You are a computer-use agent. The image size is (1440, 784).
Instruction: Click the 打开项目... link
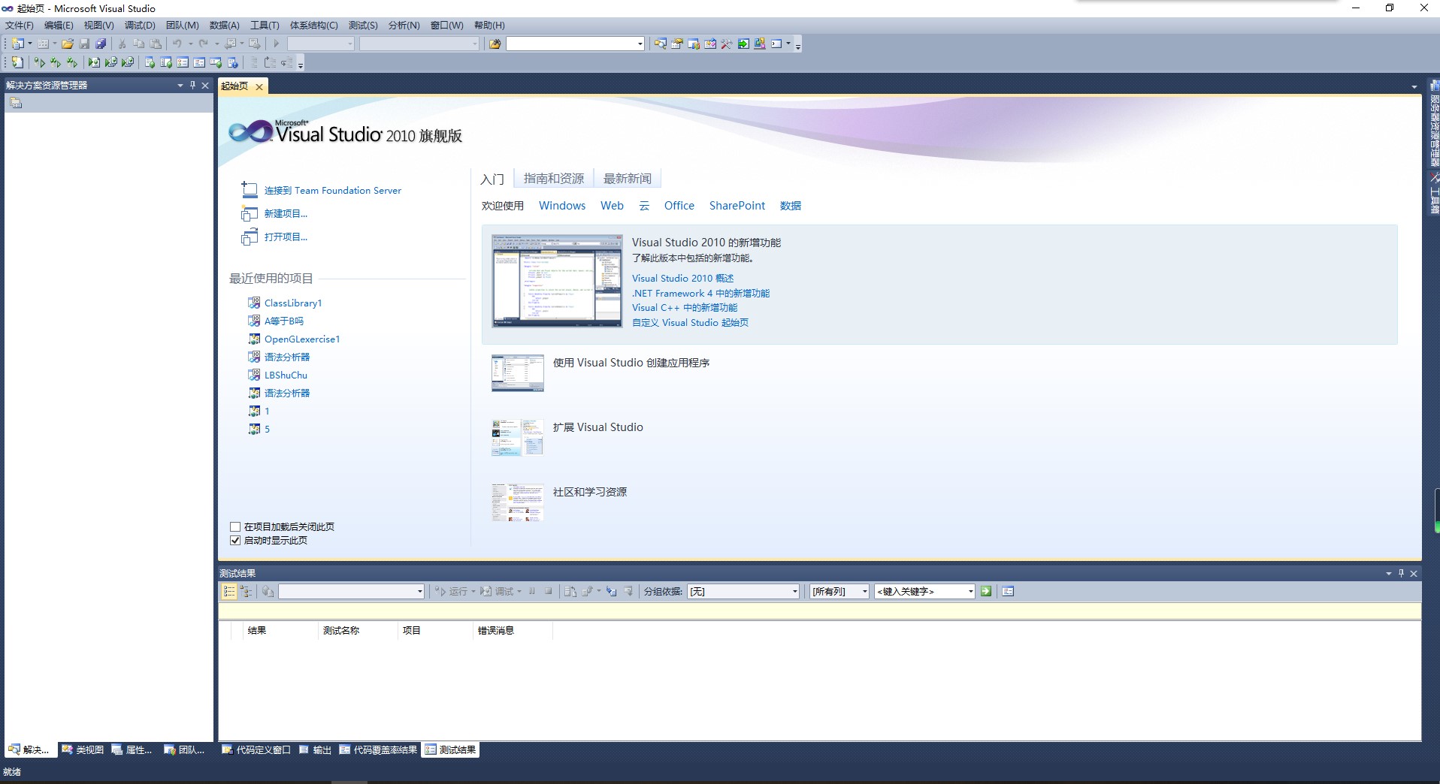coord(286,237)
